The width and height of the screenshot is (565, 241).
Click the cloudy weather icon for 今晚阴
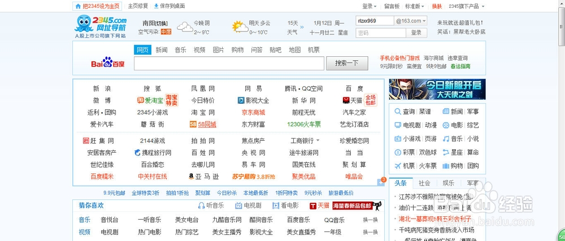click(185, 27)
